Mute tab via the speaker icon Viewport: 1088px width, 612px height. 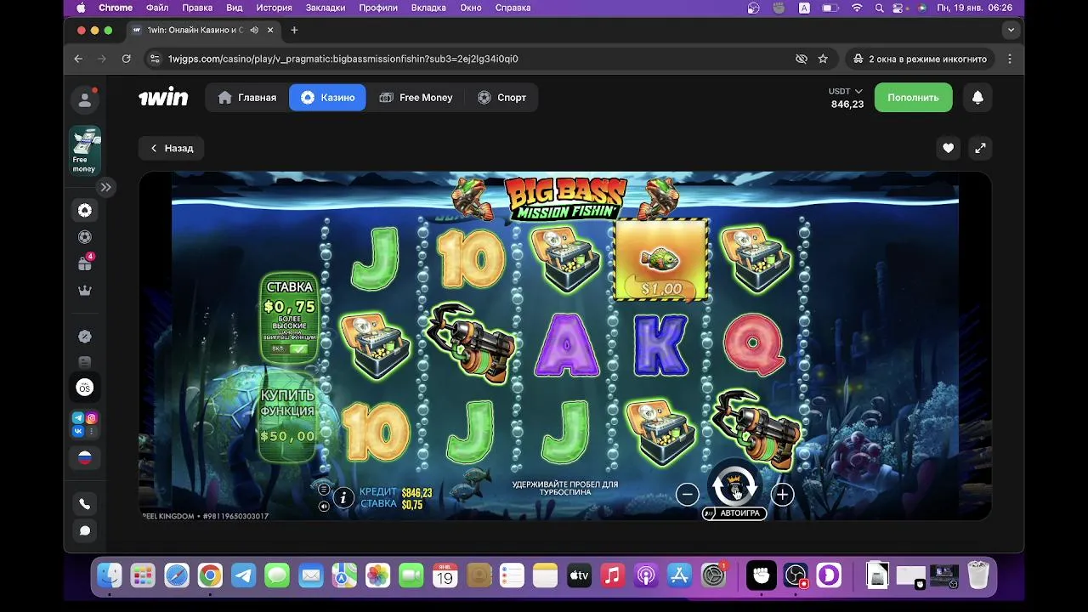[254, 30]
